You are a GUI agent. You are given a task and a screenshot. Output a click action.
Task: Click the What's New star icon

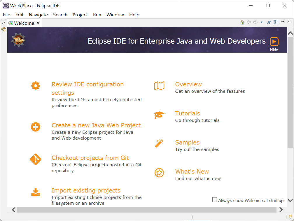pyautogui.click(x=159, y=172)
